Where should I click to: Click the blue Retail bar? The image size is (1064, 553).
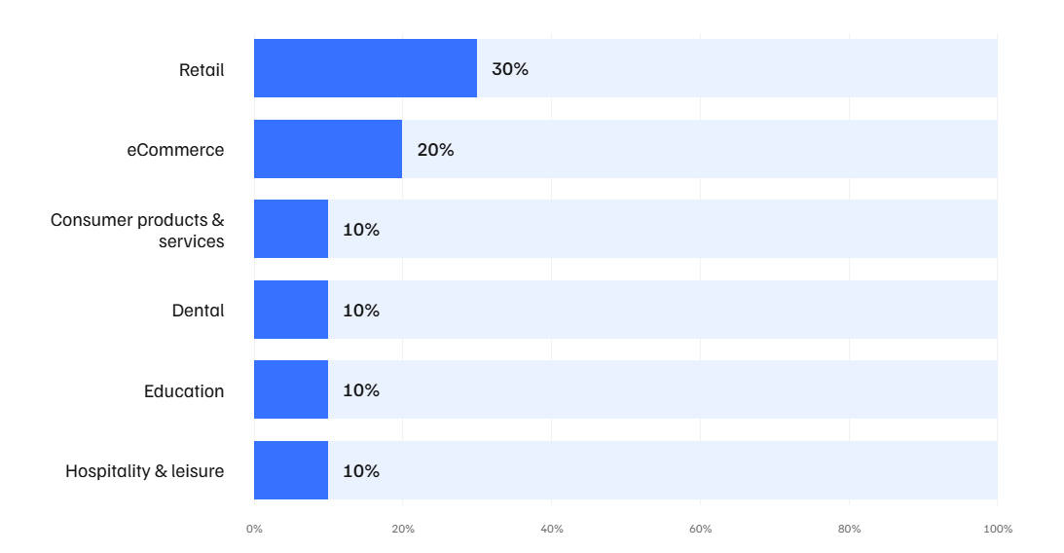(x=365, y=68)
